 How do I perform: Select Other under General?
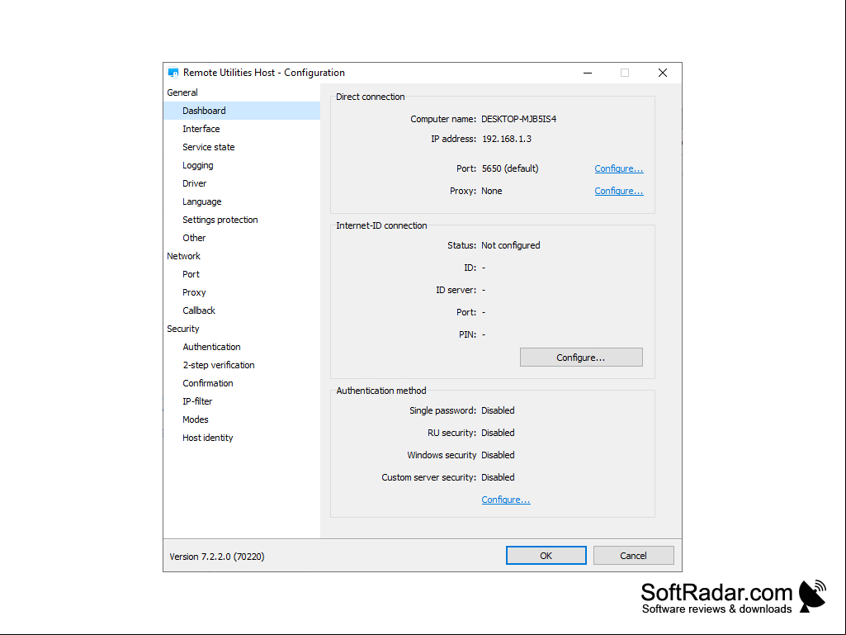[x=194, y=238]
